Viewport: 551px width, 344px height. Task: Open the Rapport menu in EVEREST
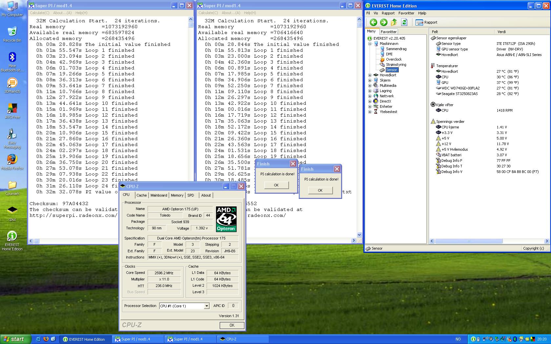(388, 13)
